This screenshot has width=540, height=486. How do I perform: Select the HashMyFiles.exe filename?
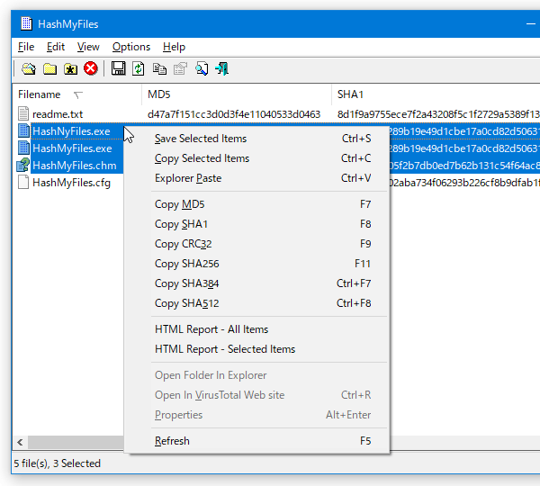tap(72, 148)
